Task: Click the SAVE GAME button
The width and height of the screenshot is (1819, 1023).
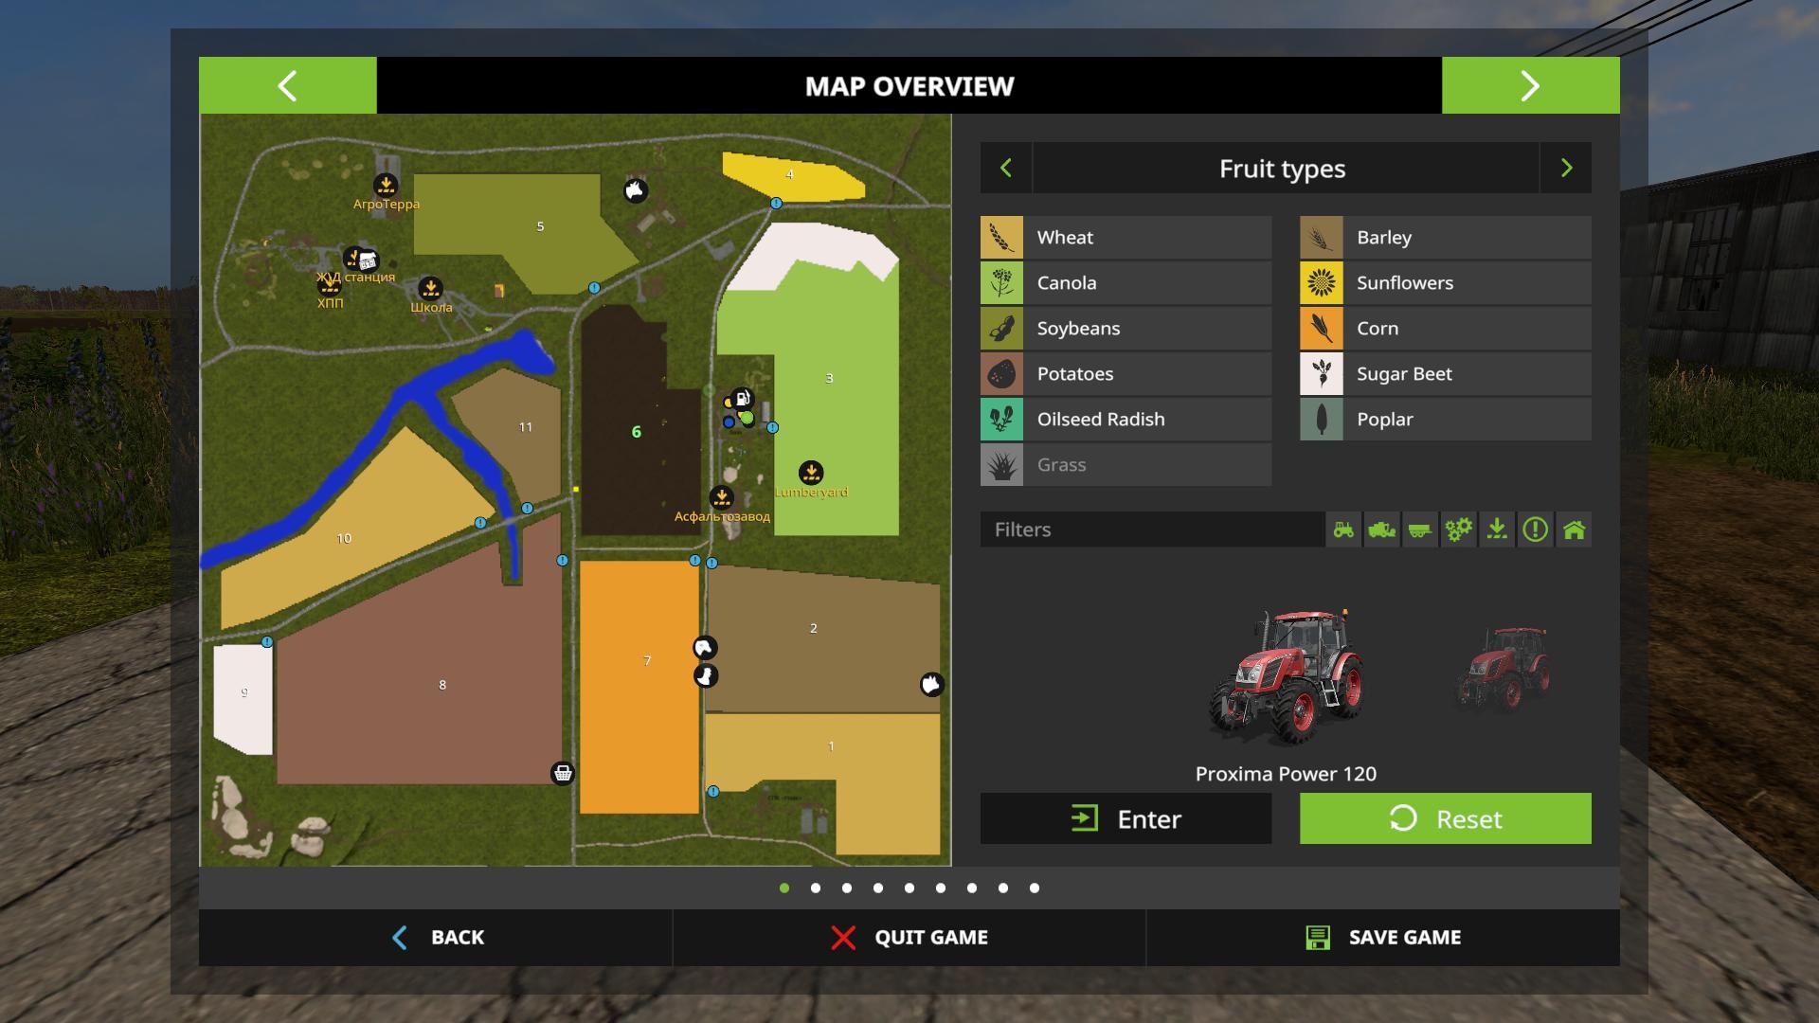Action: pos(1383,937)
